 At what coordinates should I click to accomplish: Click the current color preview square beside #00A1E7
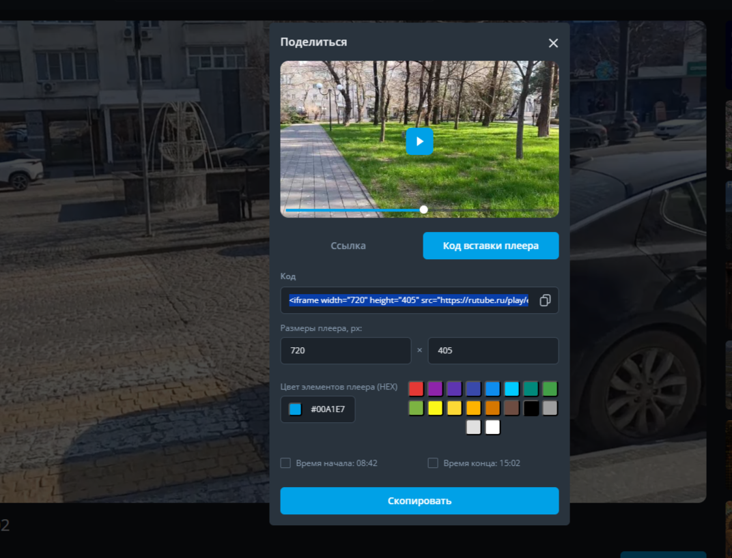295,409
